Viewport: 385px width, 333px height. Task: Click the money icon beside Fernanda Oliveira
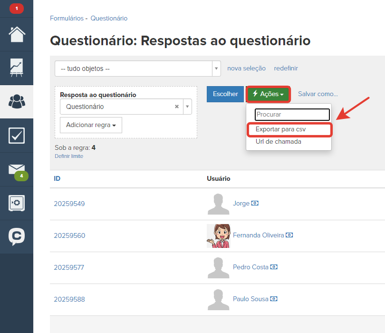coord(289,235)
